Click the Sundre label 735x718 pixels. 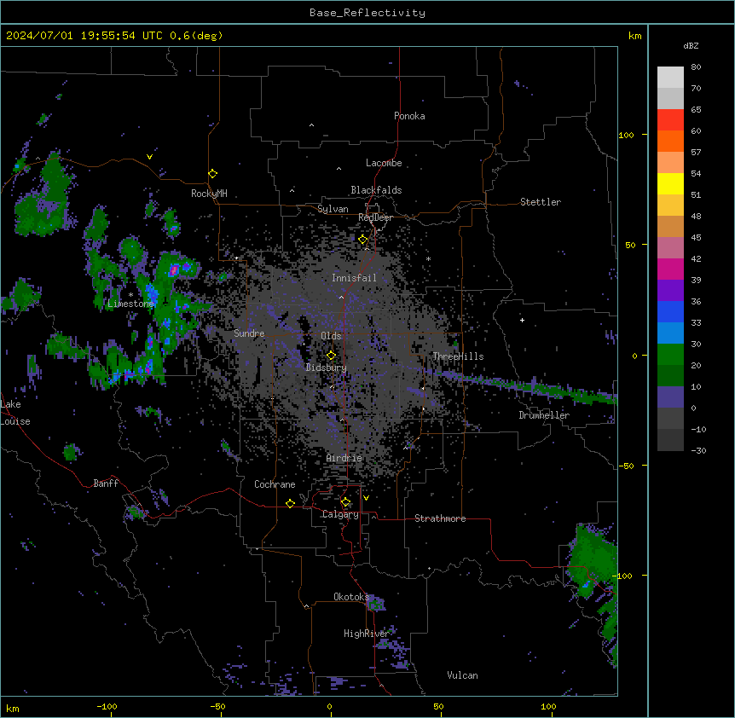tap(249, 333)
